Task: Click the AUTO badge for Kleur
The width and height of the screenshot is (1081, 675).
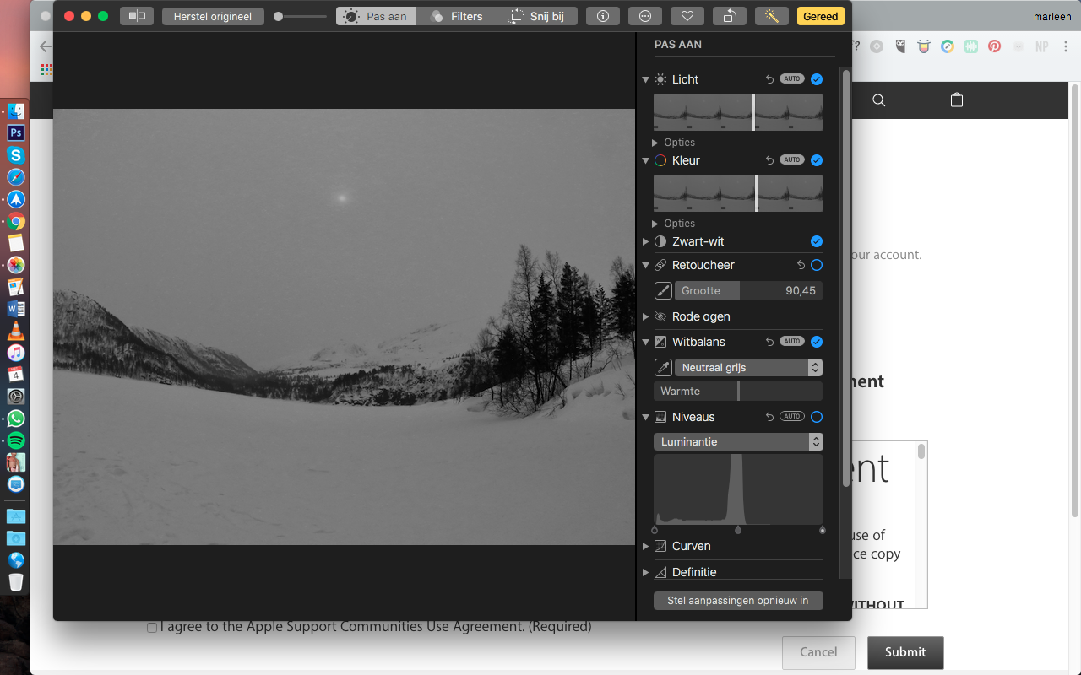Action: [x=792, y=160]
